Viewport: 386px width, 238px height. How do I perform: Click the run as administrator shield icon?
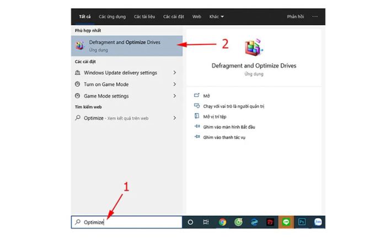[197, 106]
